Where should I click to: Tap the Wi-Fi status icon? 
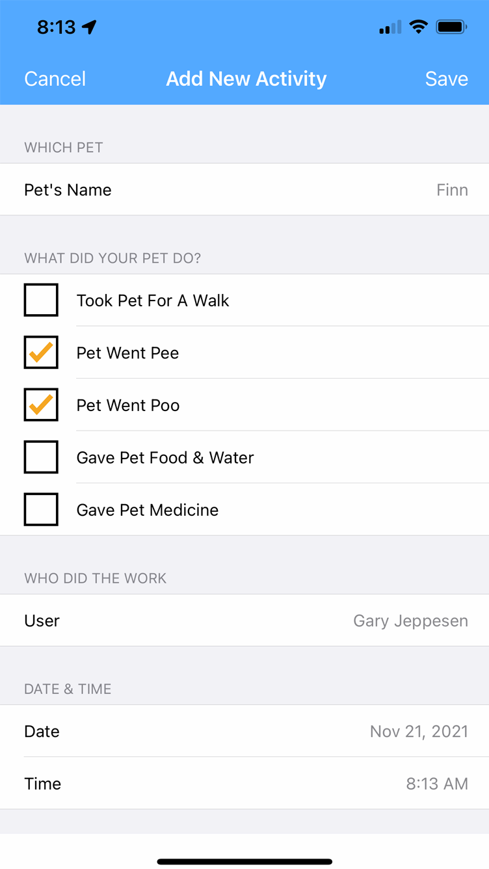419,27
